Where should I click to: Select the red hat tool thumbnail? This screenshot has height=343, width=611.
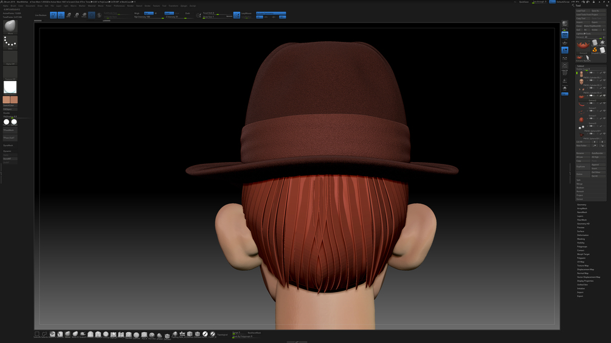click(x=583, y=46)
